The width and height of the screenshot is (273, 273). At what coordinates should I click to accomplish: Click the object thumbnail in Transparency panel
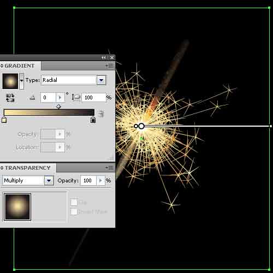(x=17, y=207)
